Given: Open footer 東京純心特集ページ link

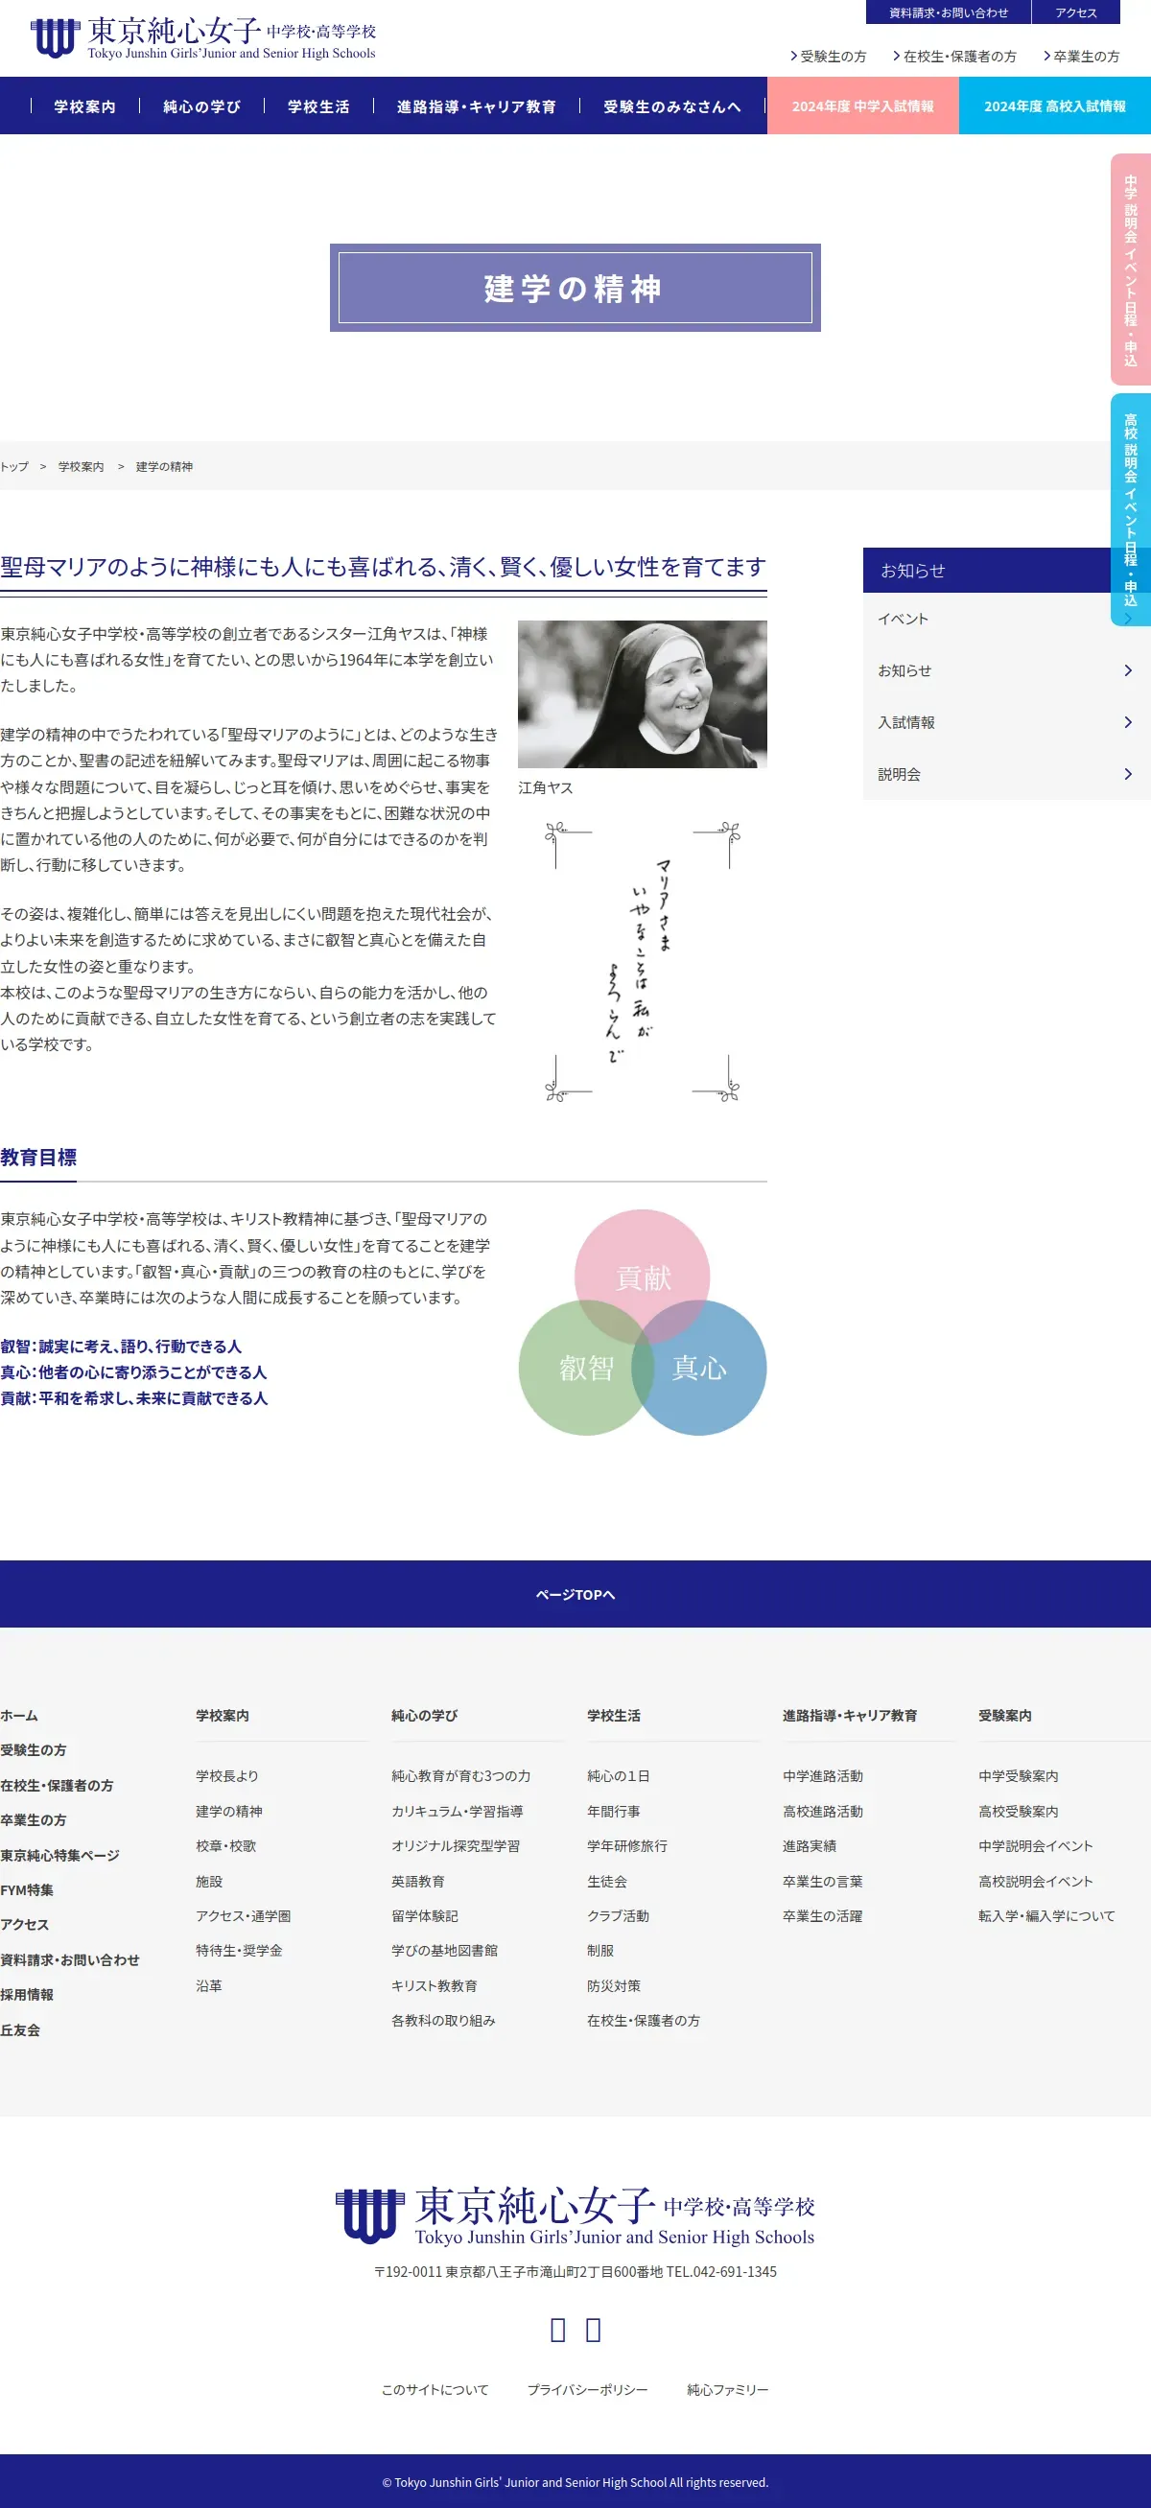Looking at the screenshot, I should tap(59, 1855).
